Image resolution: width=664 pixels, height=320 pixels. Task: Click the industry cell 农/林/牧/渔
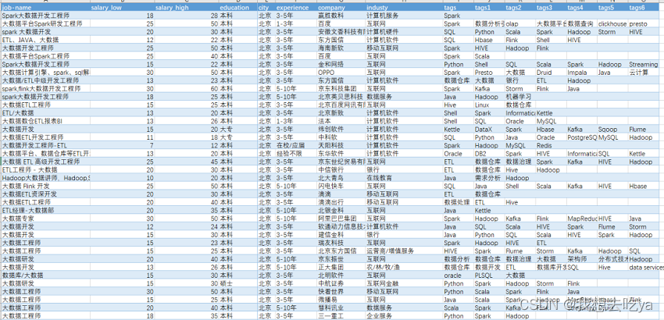(404, 268)
